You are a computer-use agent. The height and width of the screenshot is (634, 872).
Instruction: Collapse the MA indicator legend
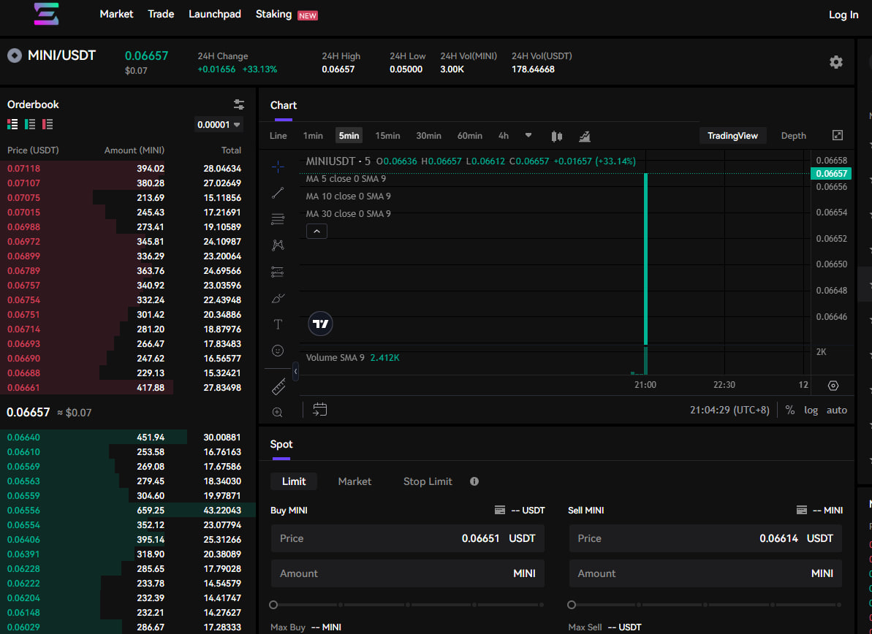(x=316, y=231)
